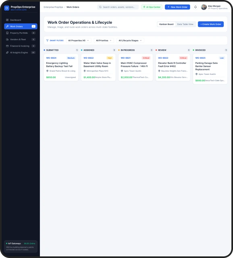233x258 pixels.
Task: Click the $1,400.00 amount
Action: tap(89, 77)
